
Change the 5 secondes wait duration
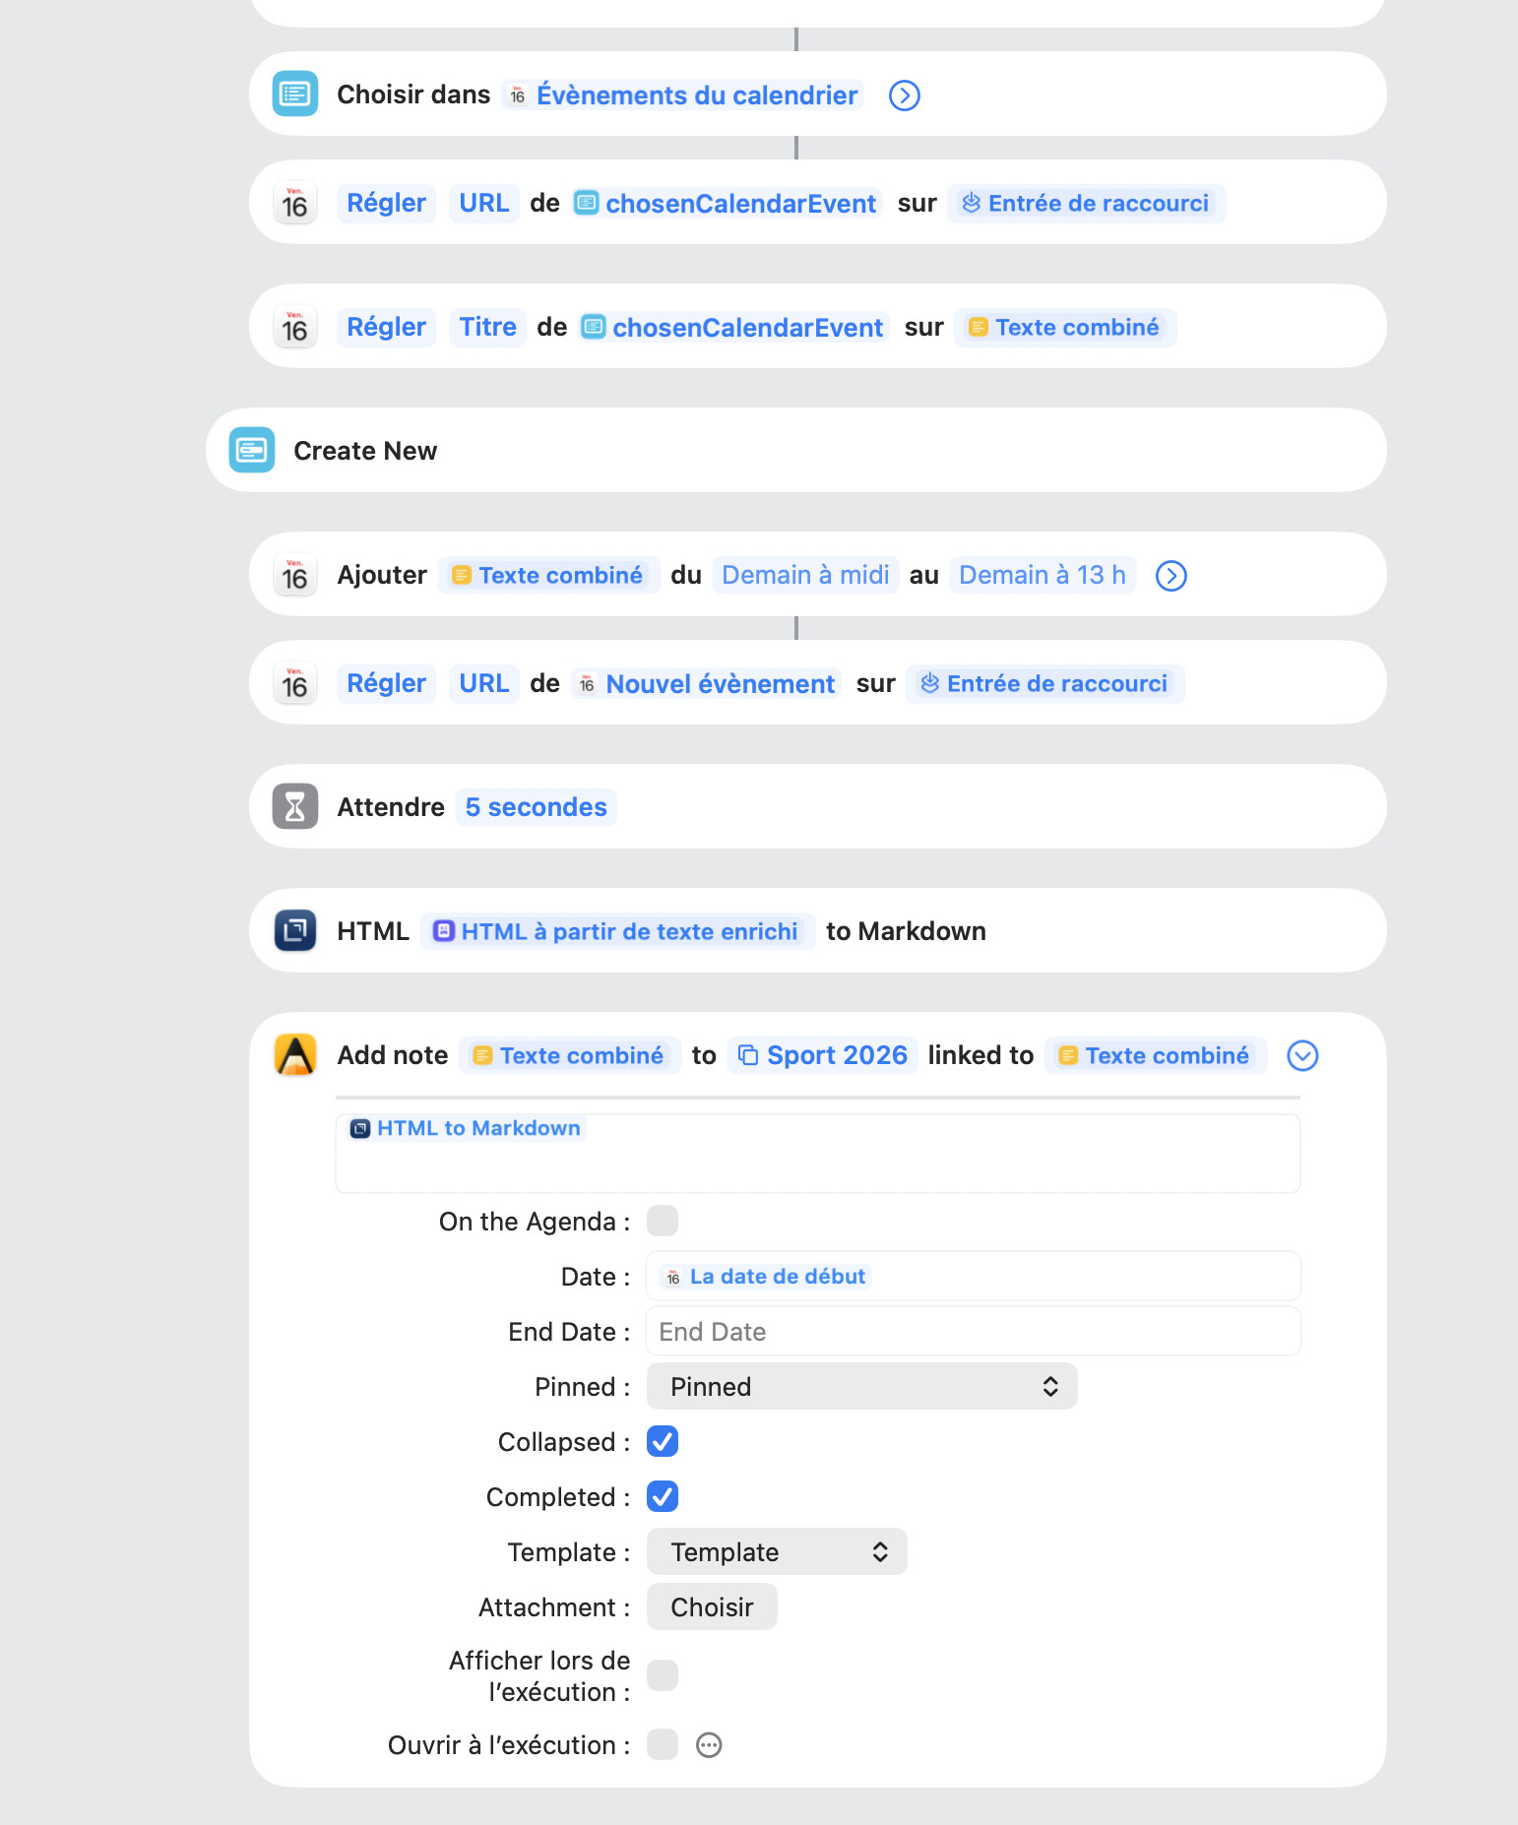tap(536, 807)
